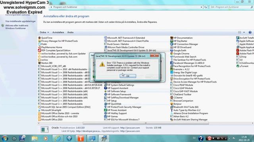Select Funmoods Web Search entry
254x142 pixels.
coord(183,57)
